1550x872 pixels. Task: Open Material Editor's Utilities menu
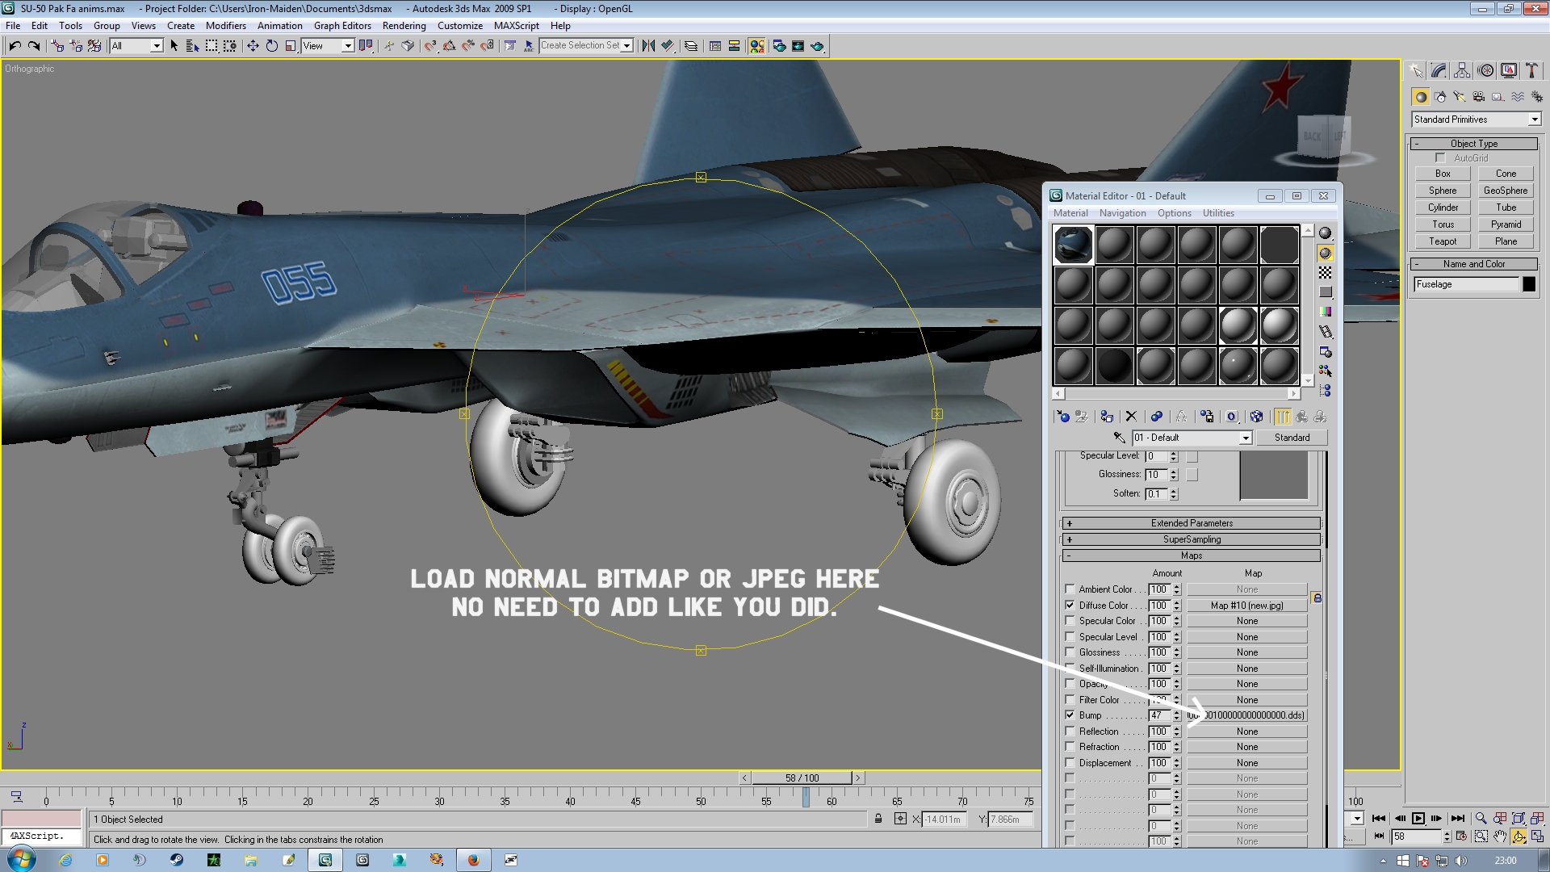coord(1218,213)
